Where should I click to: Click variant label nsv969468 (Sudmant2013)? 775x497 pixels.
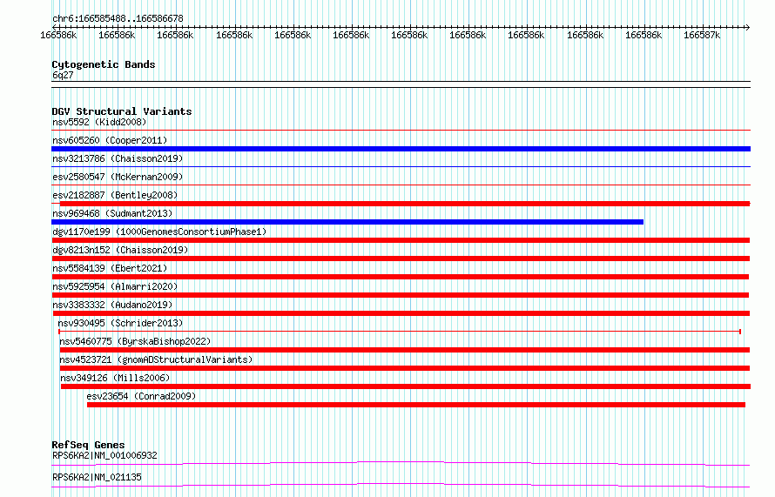[112, 213]
